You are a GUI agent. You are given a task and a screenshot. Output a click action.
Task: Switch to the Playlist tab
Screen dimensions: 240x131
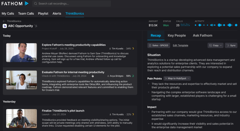[x=43, y=14]
